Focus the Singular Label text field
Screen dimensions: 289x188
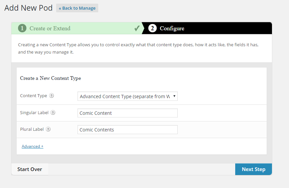(x=127, y=113)
